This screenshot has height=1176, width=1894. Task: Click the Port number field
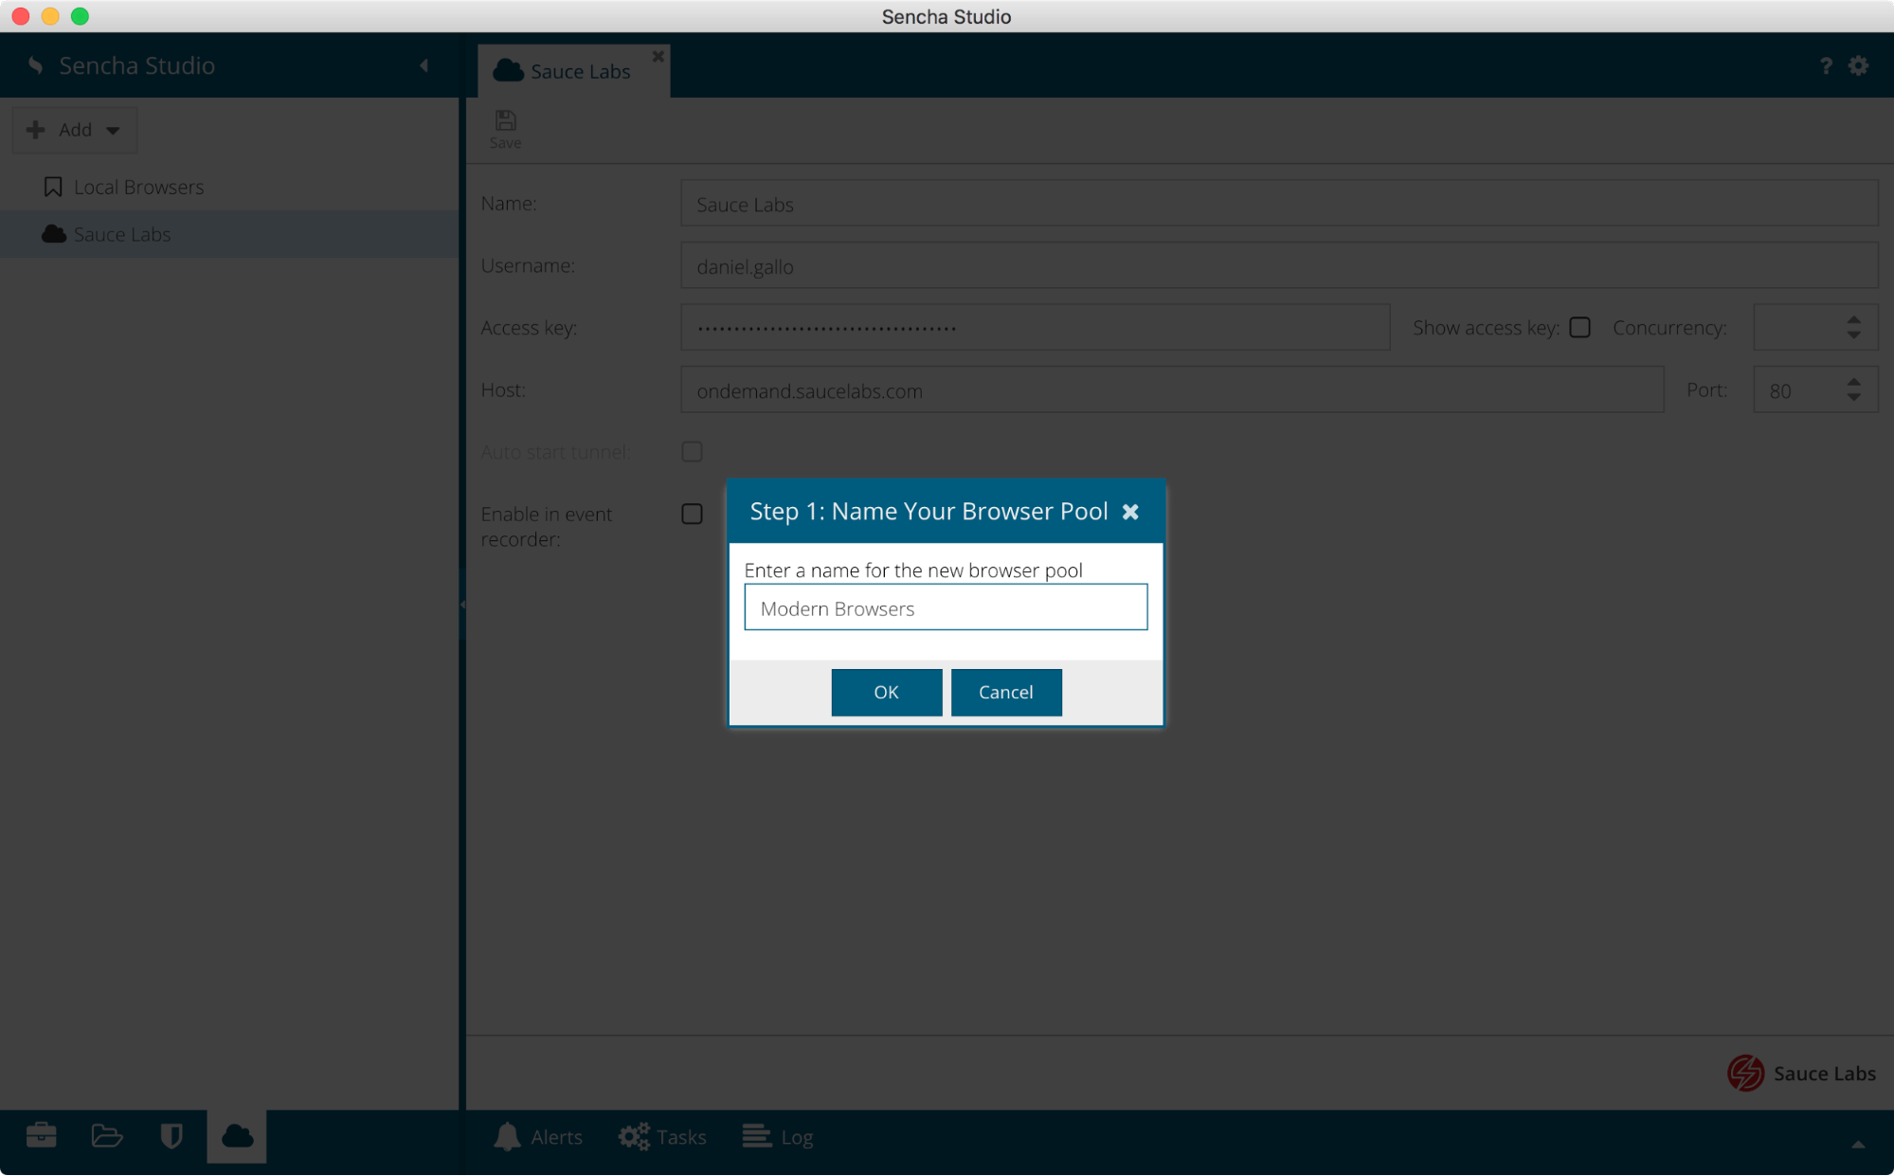[1799, 390]
